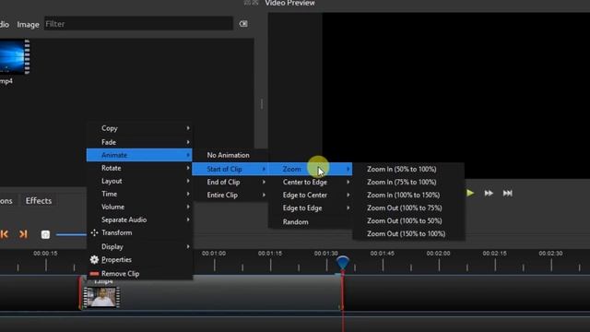This screenshot has width=590, height=332.
Task: Select Entire Clip submenu
Action: point(230,195)
